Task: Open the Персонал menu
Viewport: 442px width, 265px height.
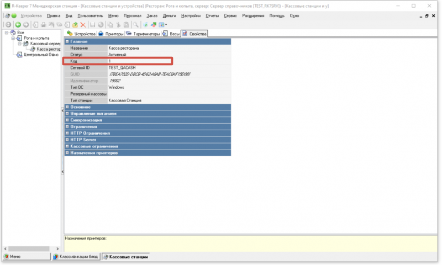Action: point(132,15)
